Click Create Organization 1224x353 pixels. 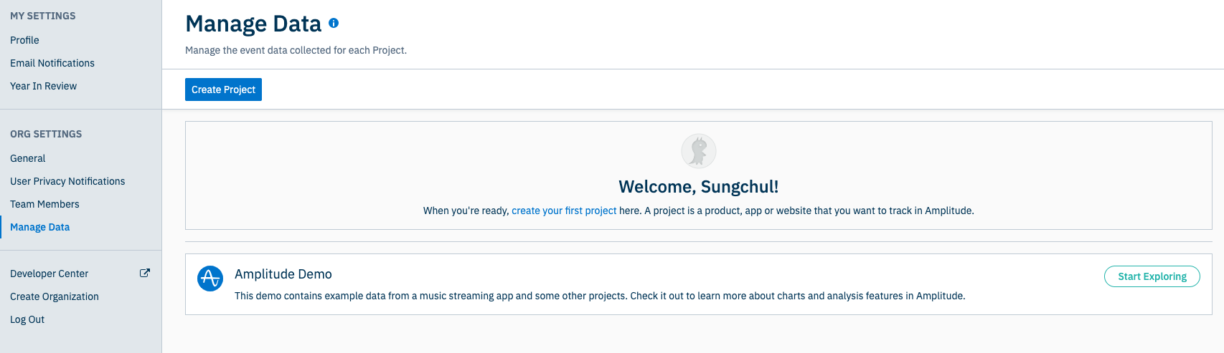[x=55, y=296]
